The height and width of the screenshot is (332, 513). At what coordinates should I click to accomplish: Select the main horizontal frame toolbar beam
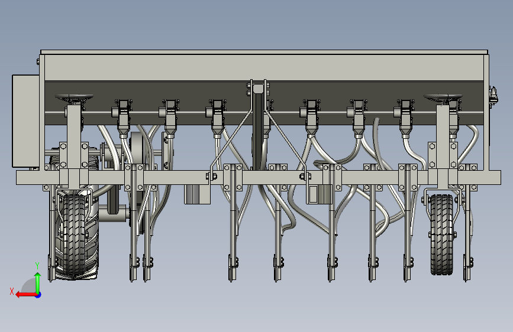259,177
